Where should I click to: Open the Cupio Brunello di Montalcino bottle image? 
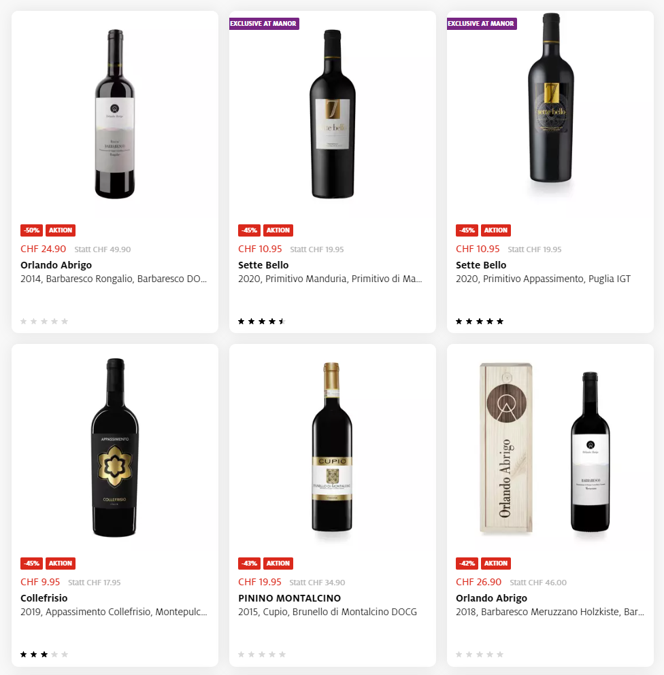(x=332, y=447)
